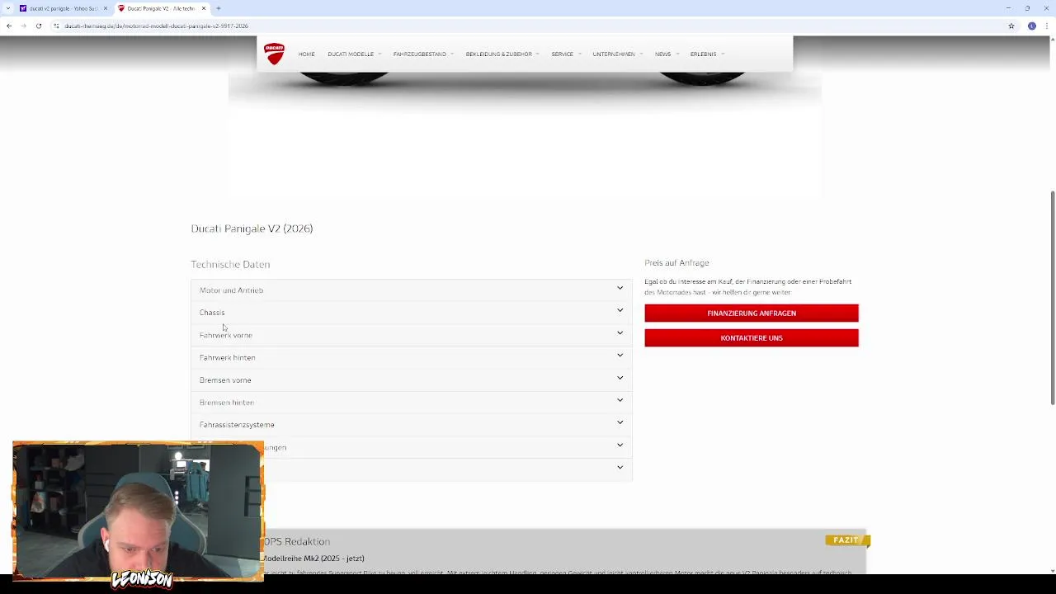Image resolution: width=1056 pixels, height=594 pixels.
Task: Open Chrome three-dot menu
Action: pyautogui.click(x=1047, y=26)
